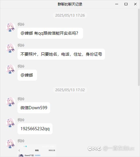Click the avatar next to the transfer screenshot
140x157 pixels.
[x=10, y=144]
